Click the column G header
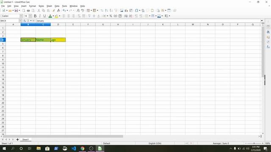The width and height of the screenshot is (271, 152). tap(103, 24)
